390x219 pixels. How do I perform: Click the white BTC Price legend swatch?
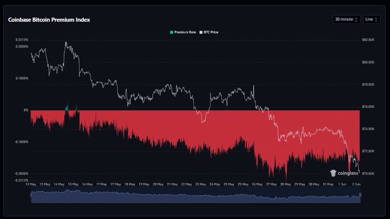point(201,32)
